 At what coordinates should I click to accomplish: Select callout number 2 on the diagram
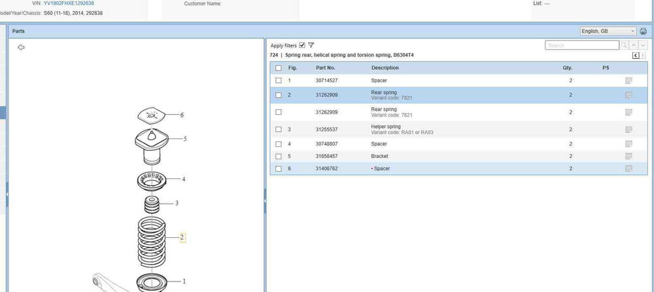coord(182,237)
